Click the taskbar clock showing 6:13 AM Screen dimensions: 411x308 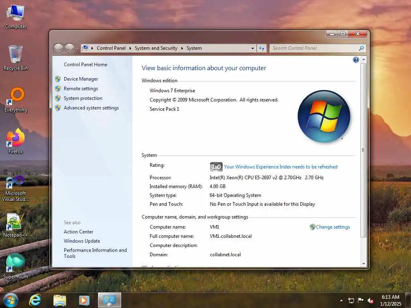pyautogui.click(x=391, y=300)
